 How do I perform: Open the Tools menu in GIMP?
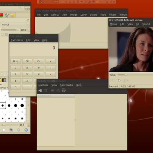click(x=103, y=15)
